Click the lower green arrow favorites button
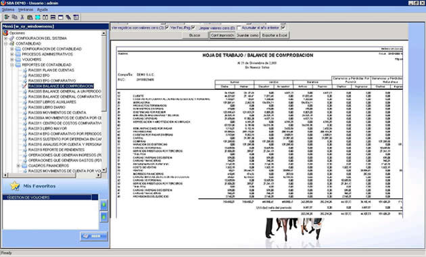Viewport: 426px width, 257px height. point(103,217)
